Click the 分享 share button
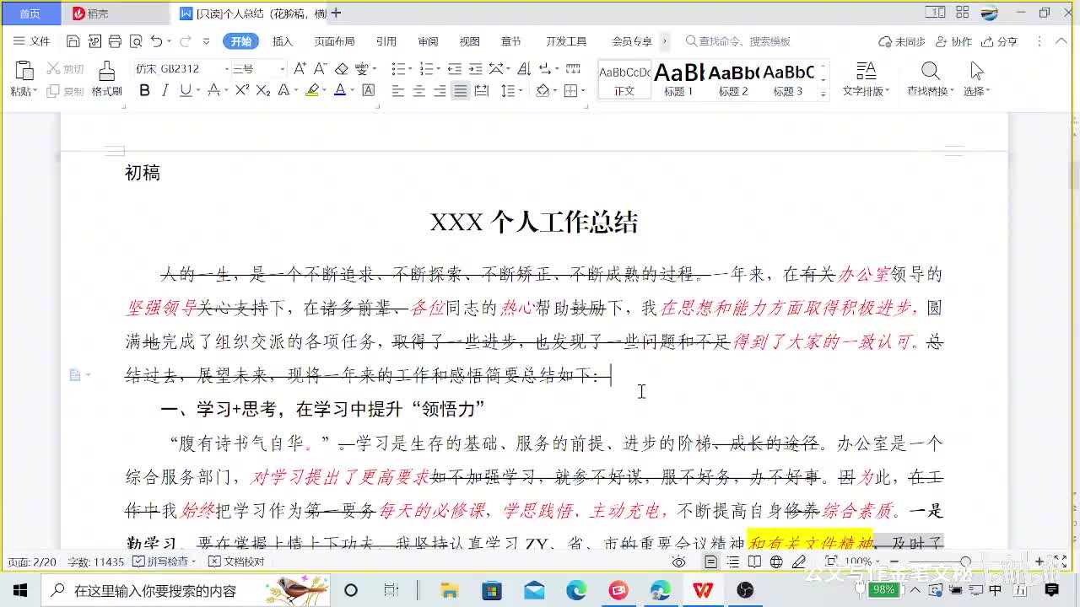The width and height of the screenshot is (1080, 607). (x=1000, y=41)
